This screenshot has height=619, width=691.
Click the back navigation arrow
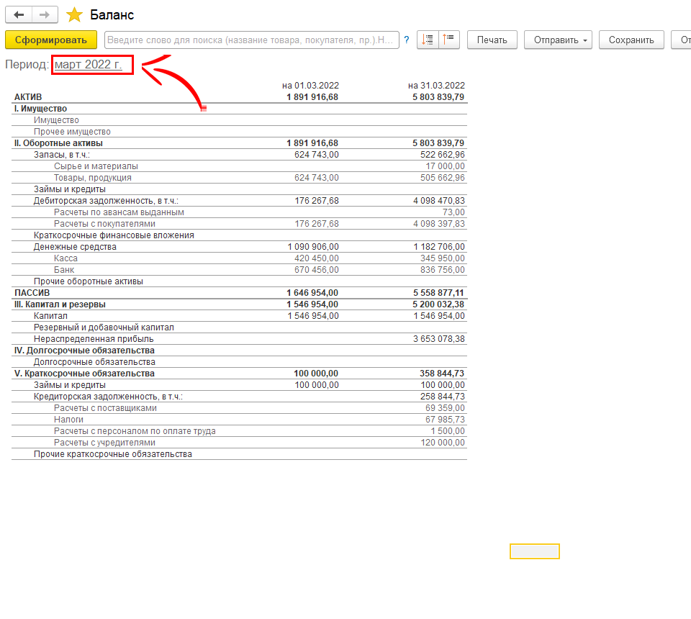[x=19, y=15]
